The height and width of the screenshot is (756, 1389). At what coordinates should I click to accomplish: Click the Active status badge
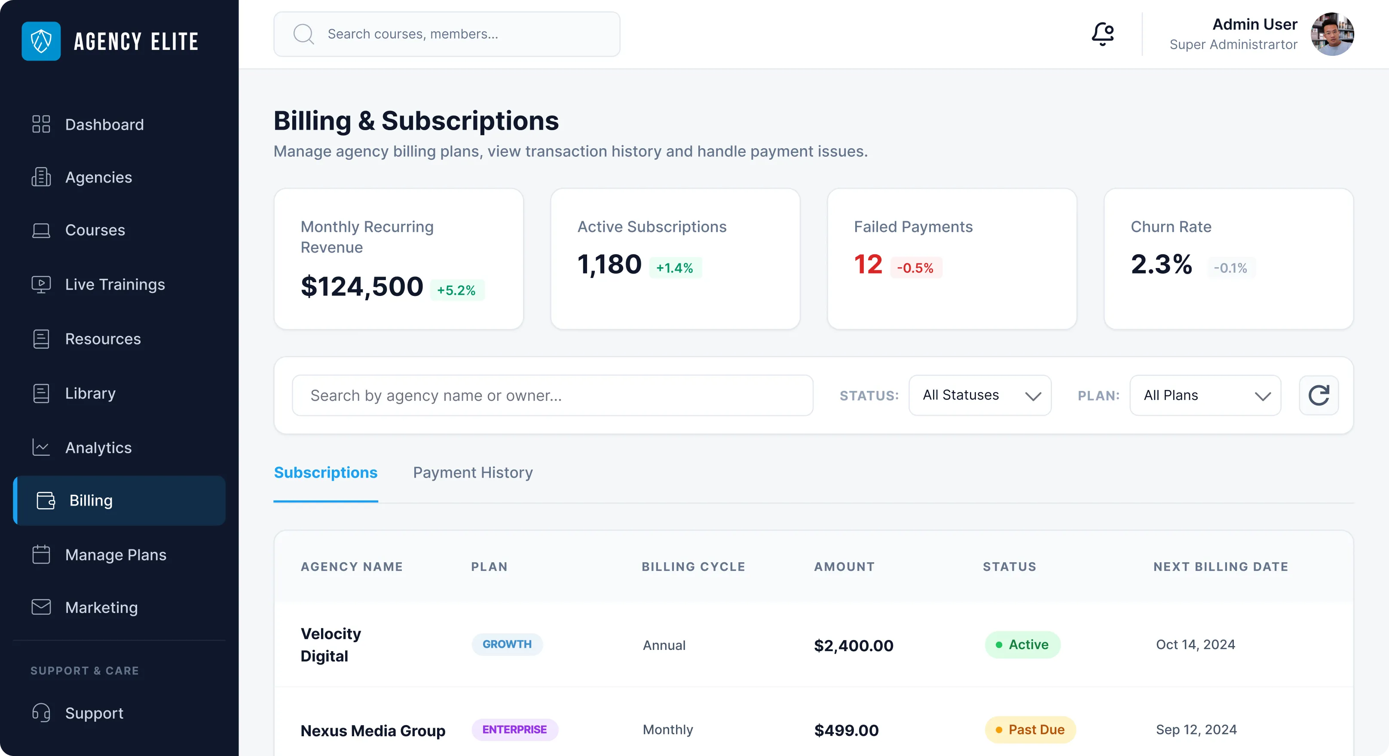click(x=1022, y=644)
